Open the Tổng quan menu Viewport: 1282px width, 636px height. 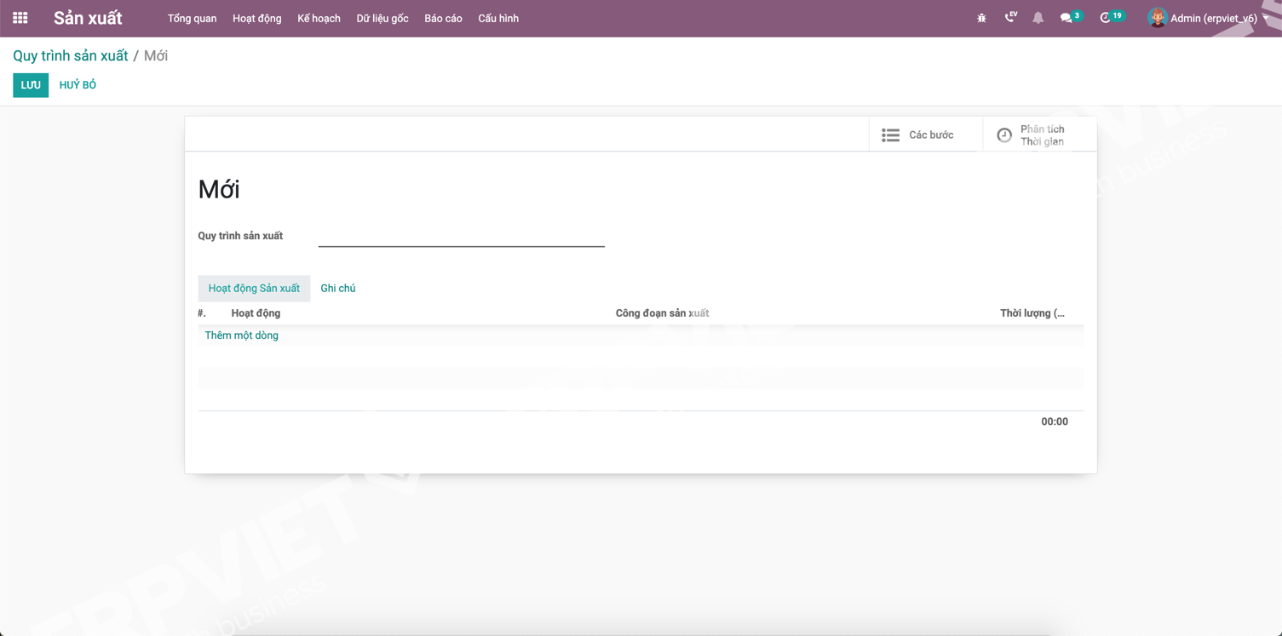pos(192,19)
